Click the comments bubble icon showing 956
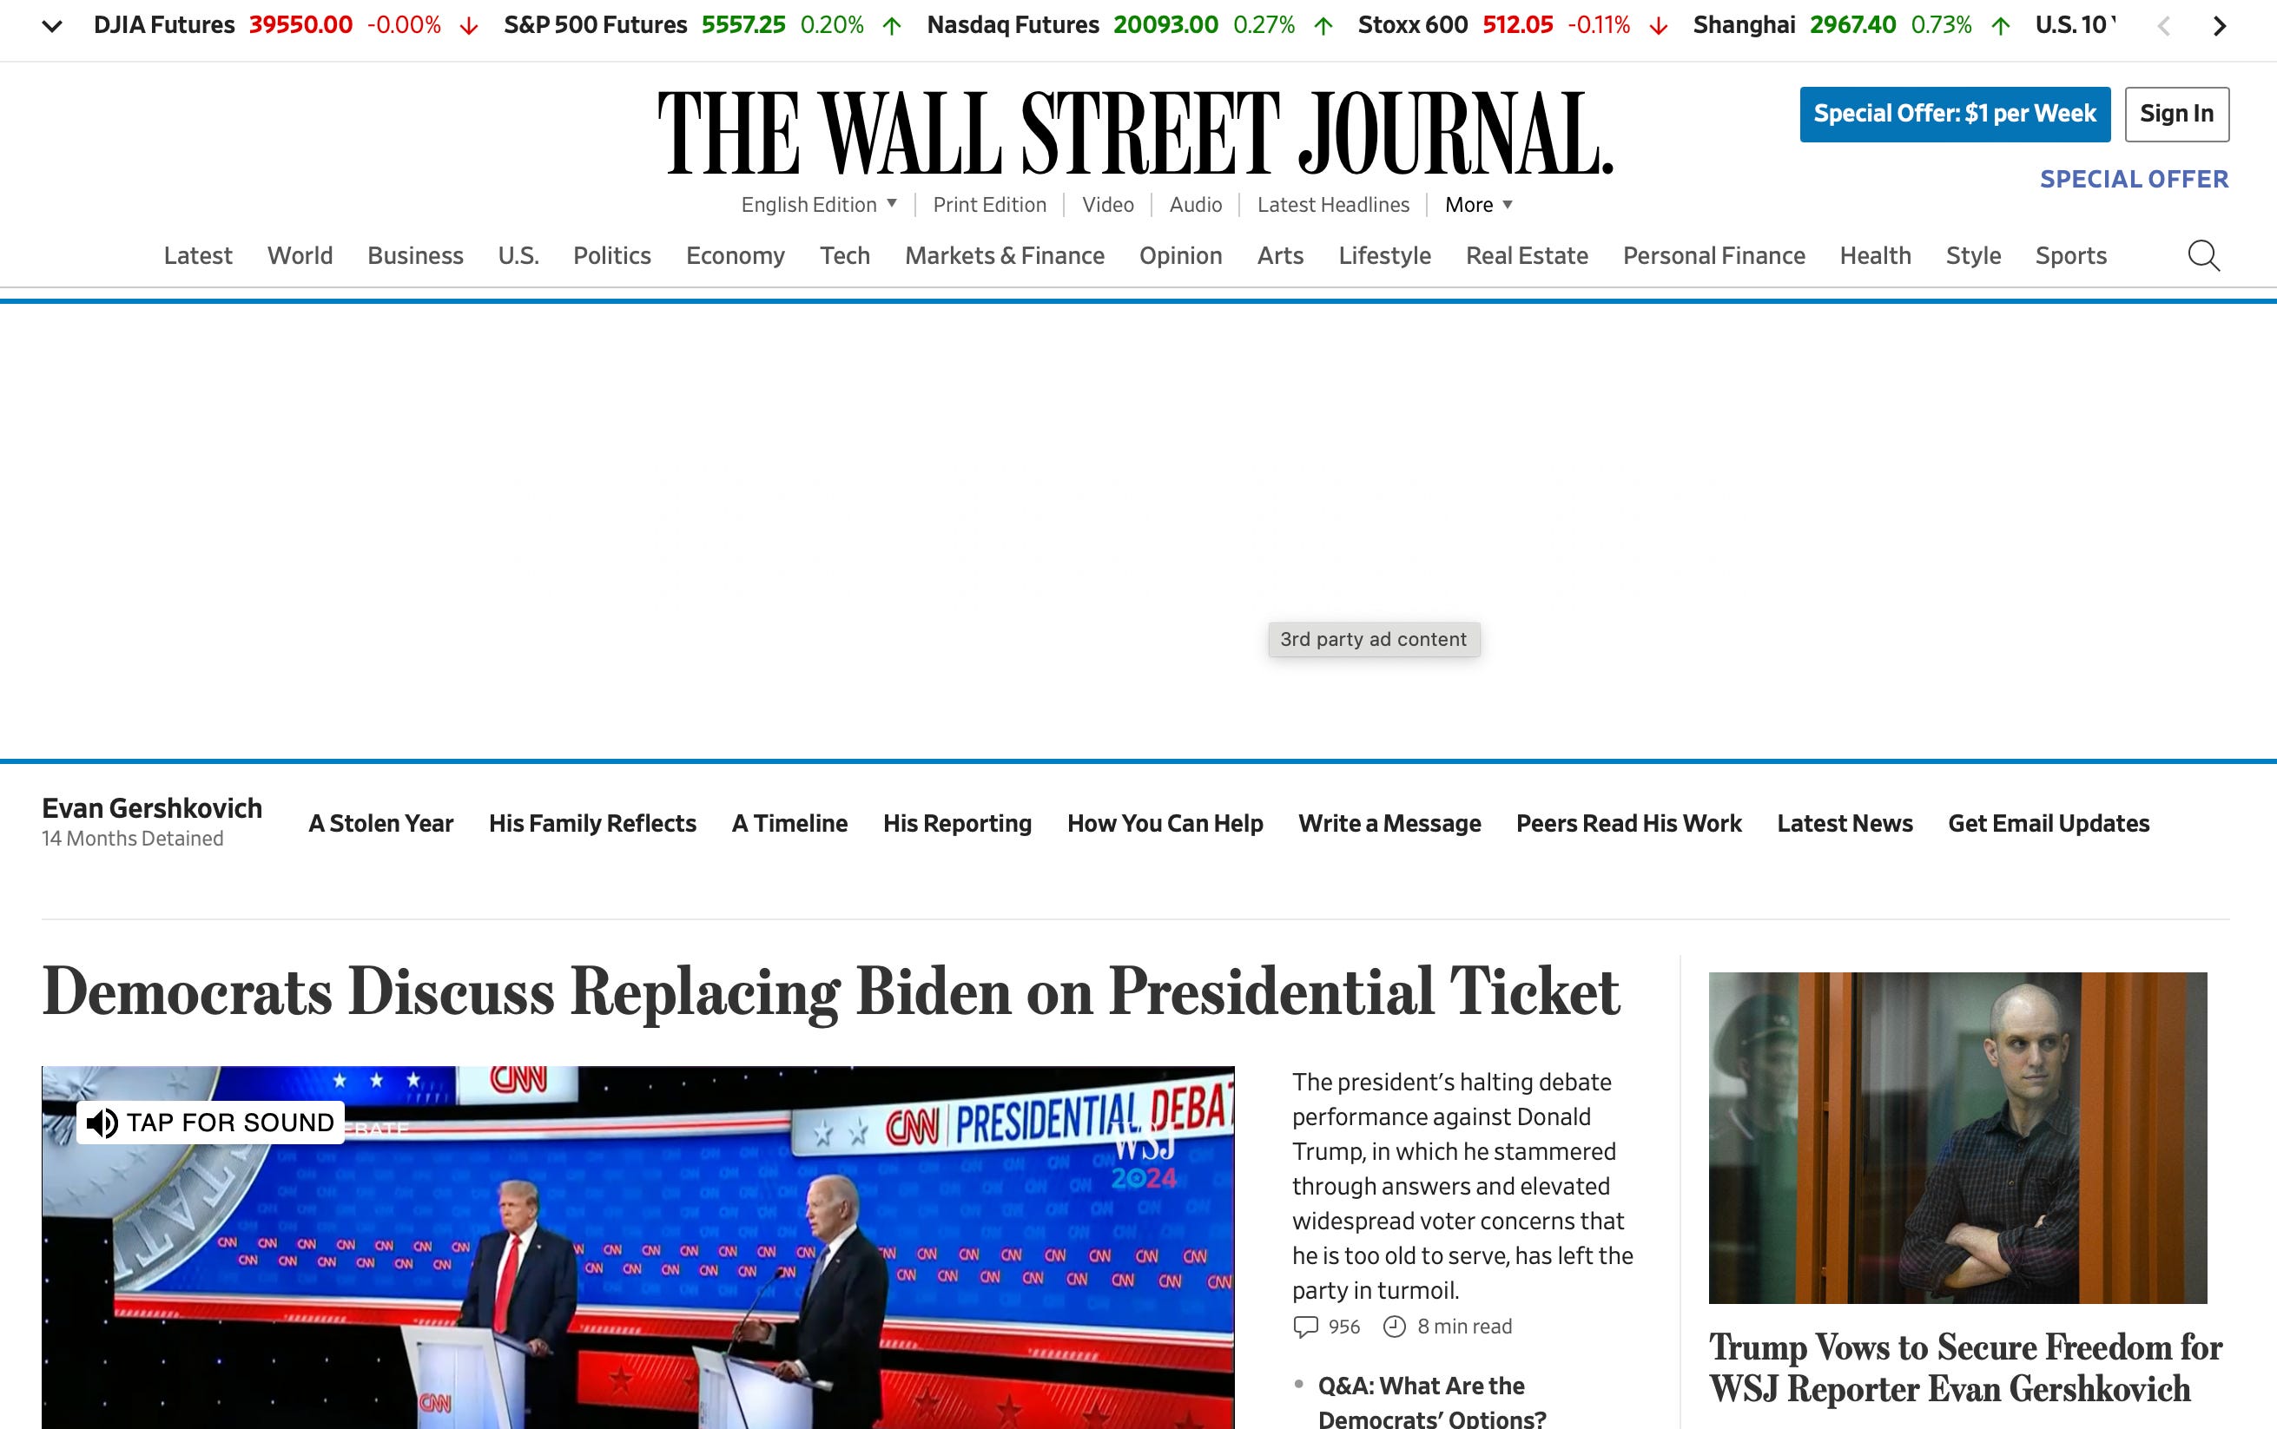 1305,1327
